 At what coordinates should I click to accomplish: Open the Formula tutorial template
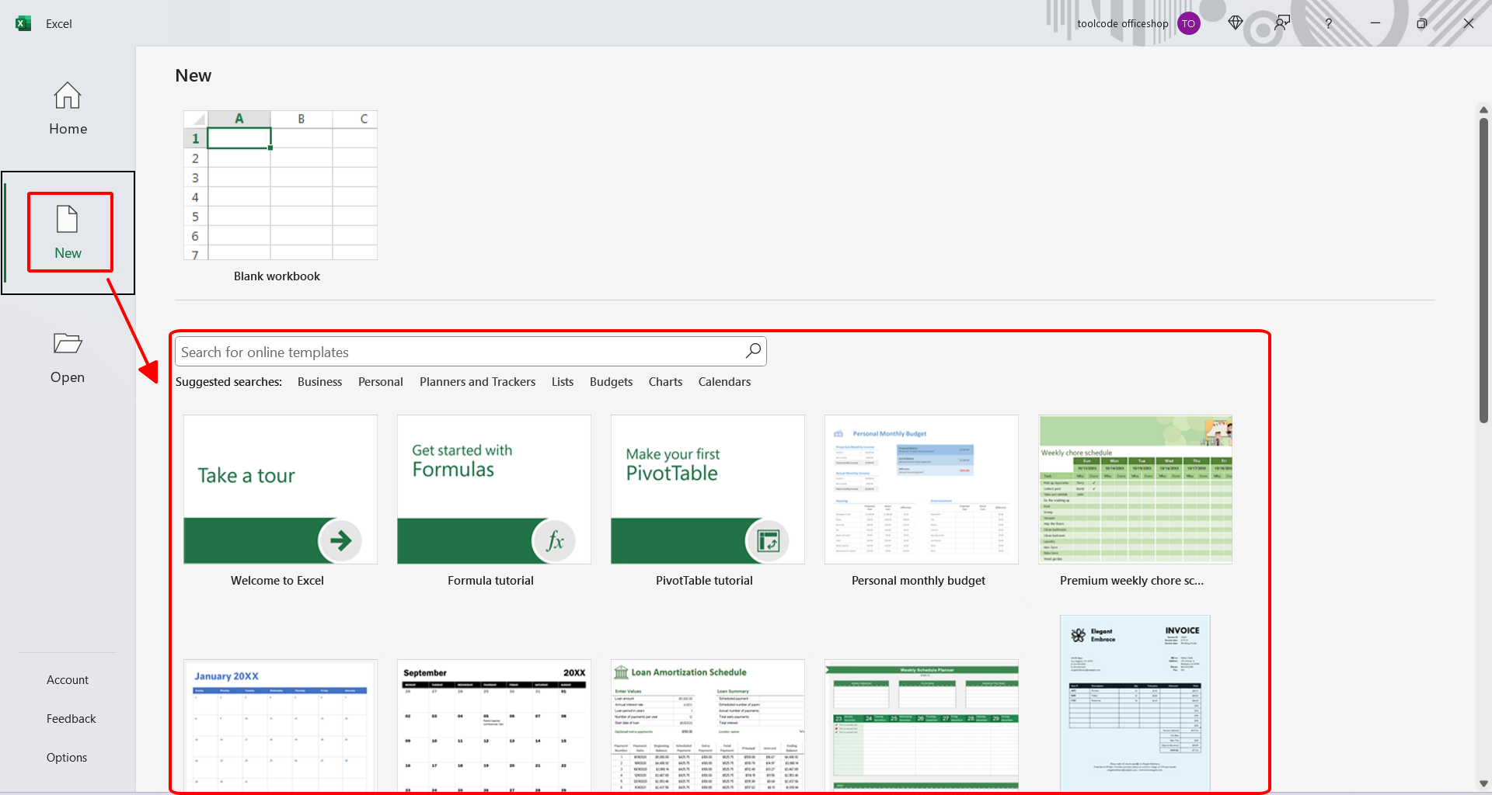pyautogui.click(x=494, y=489)
